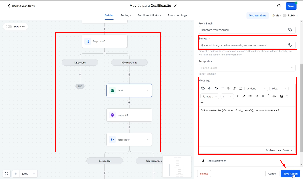
Task: Open the Execution Logs tab
Action: click(177, 15)
